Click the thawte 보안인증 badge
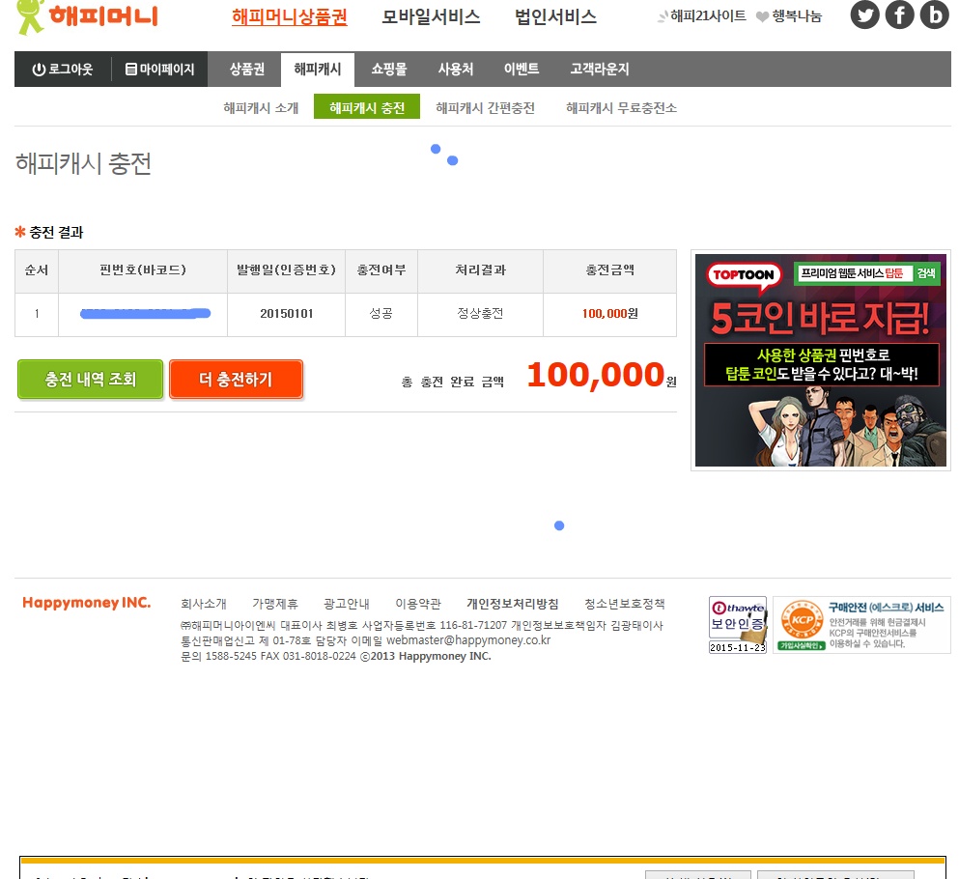 (x=737, y=624)
